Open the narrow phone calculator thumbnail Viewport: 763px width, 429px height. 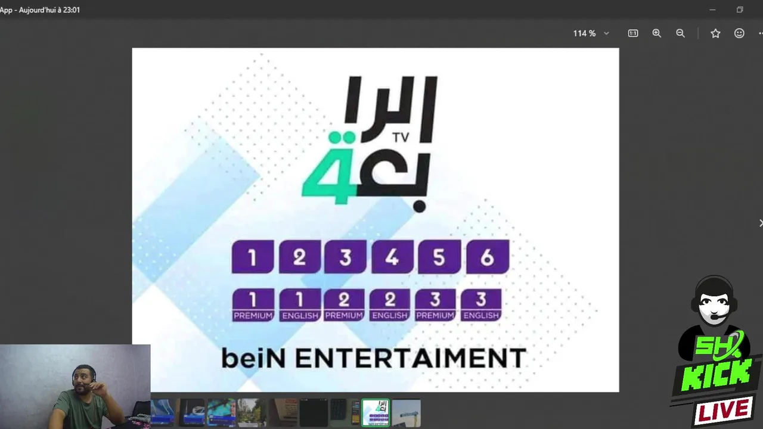pyautogui.click(x=356, y=413)
